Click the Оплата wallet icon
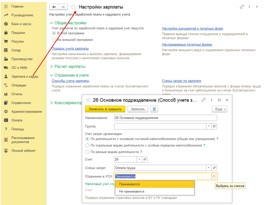The width and height of the screenshot is (275, 205). 6,120
